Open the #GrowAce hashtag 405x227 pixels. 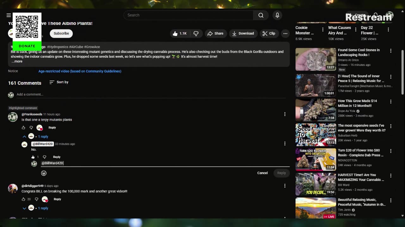pyautogui.click(x=92, y=47)
